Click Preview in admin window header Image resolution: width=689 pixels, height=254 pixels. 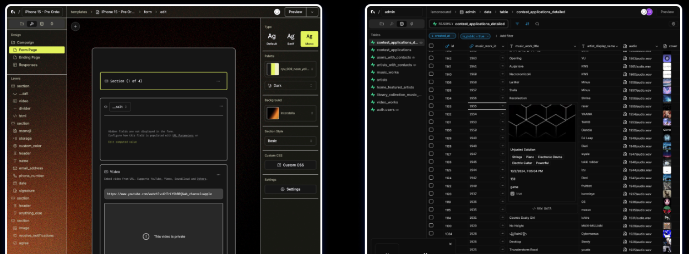tap(667, 12)
